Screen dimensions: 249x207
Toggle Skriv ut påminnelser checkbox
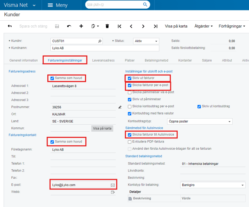coord(130,99)
